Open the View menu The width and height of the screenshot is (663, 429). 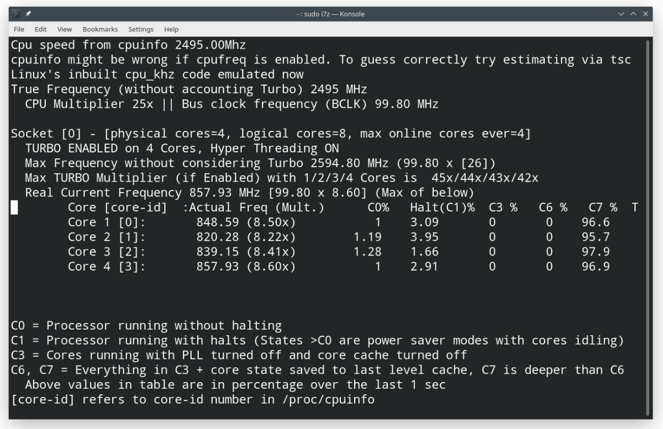[65, 29]
